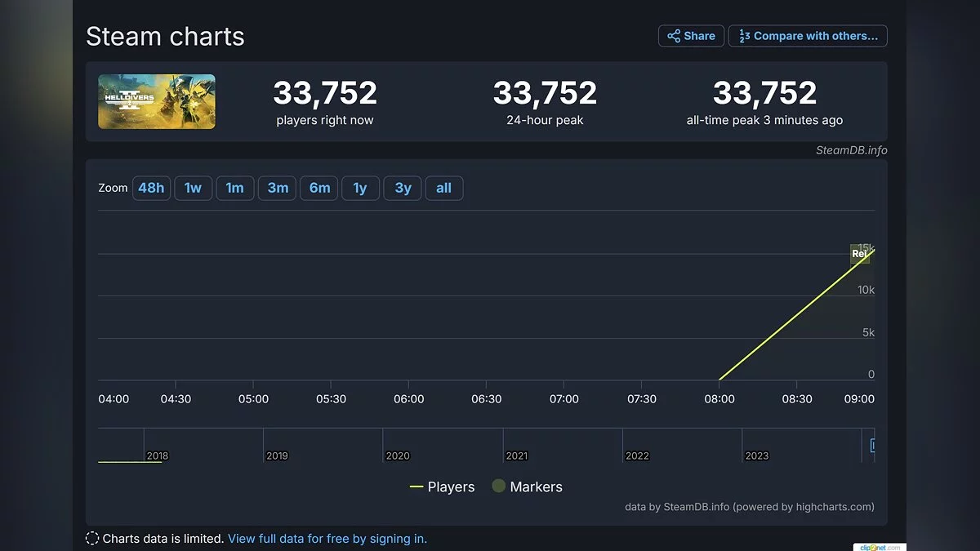Open View full data by signing in link

[327, 539]
